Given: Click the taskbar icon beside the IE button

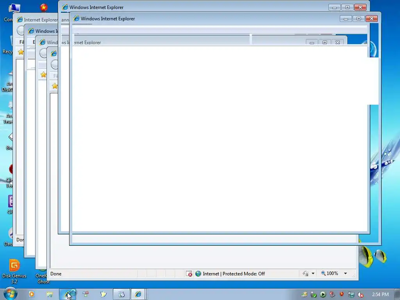Looking at the screenshot, I should point(121,294).
